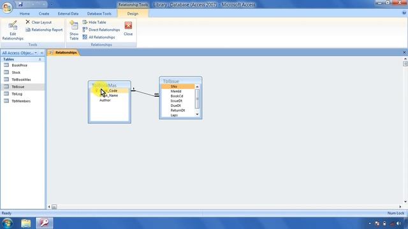This screenshot has height=229, width=408.
Task: Select ReturnDt field in TblIssue
Action: point(178,110)
